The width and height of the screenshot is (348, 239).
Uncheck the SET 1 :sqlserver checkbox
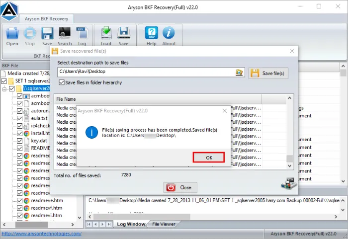4,81
